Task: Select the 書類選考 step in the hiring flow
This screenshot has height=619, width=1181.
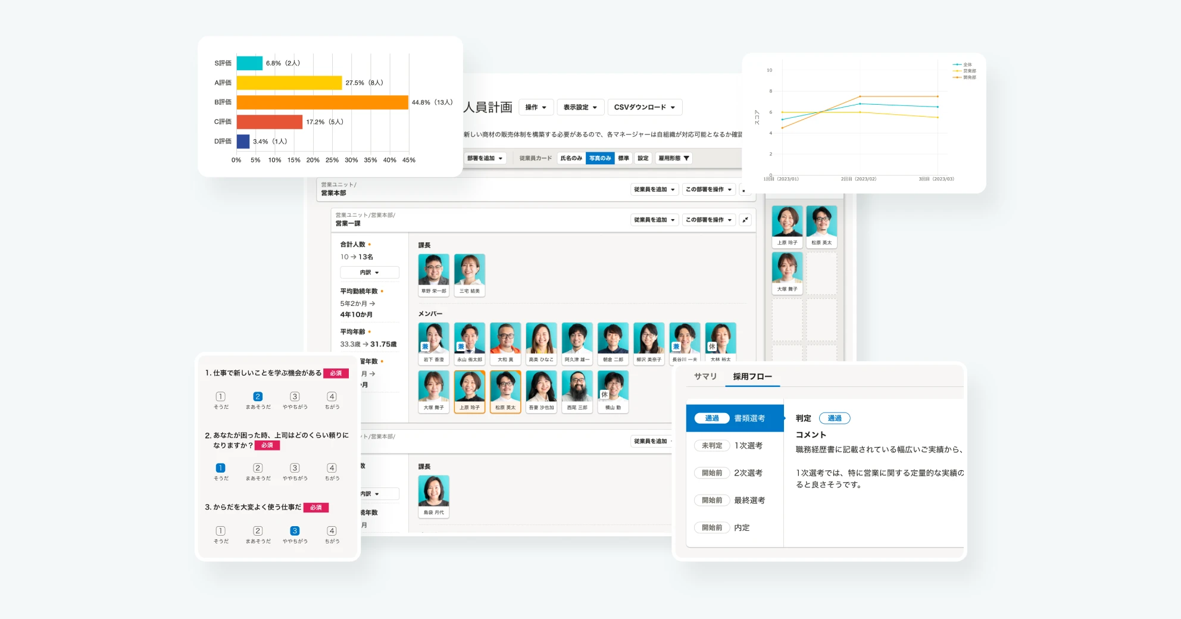Action: pyautogui.click(x=735, y=418)
